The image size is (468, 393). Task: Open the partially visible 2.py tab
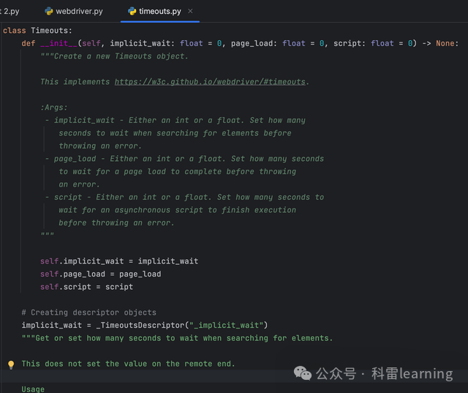(10, 12)
